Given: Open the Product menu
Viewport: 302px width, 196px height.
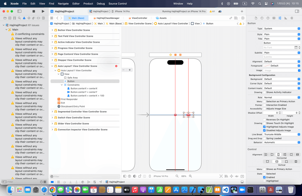Looking at the screenshot, I should [x=88, y=4].
